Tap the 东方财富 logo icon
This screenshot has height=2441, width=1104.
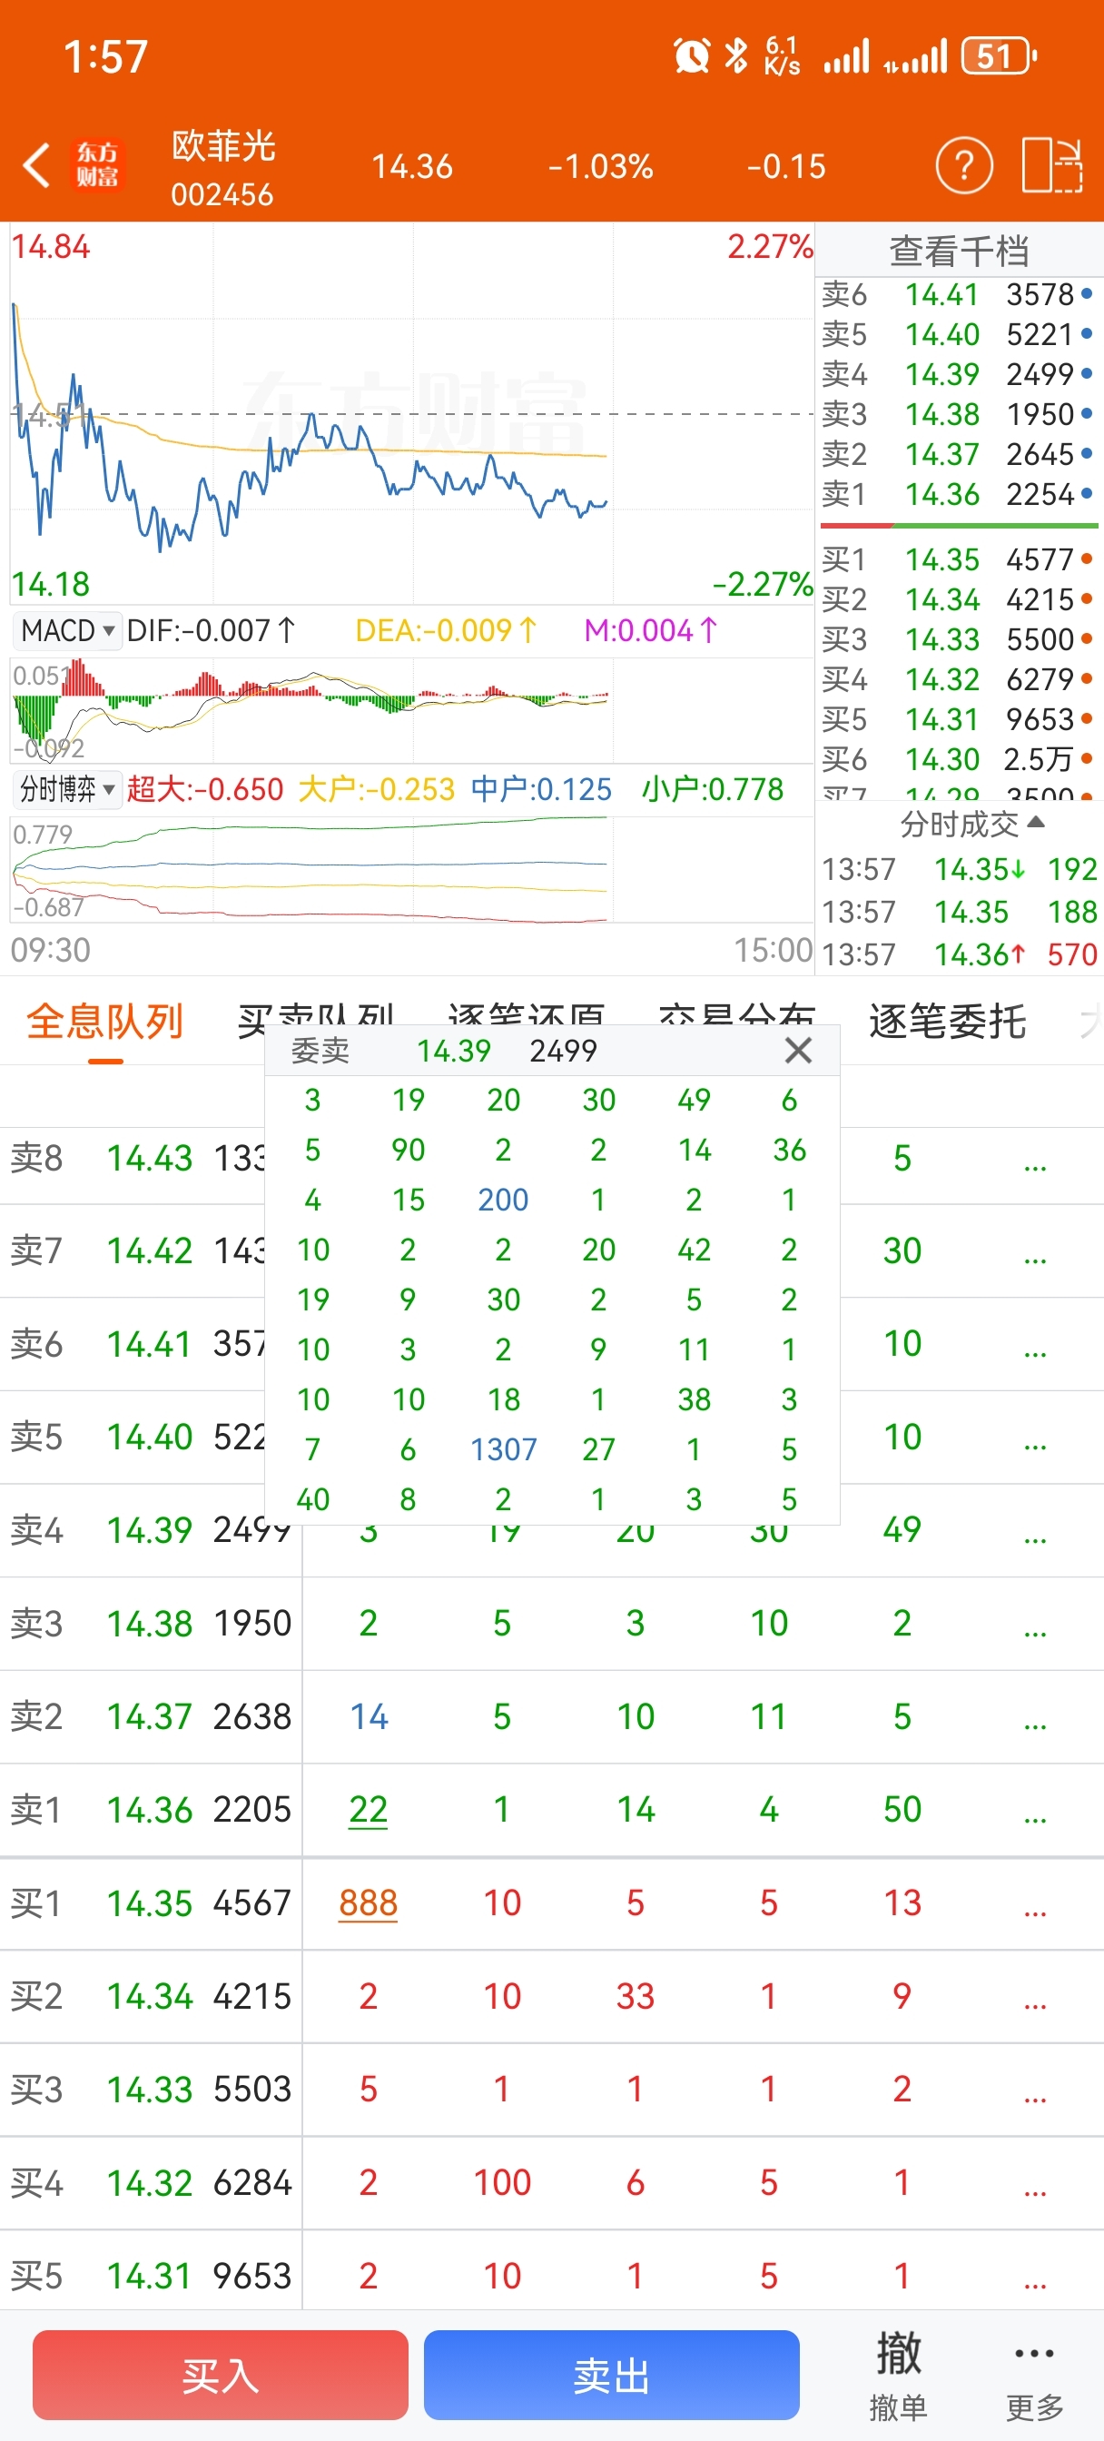(98, 165)
